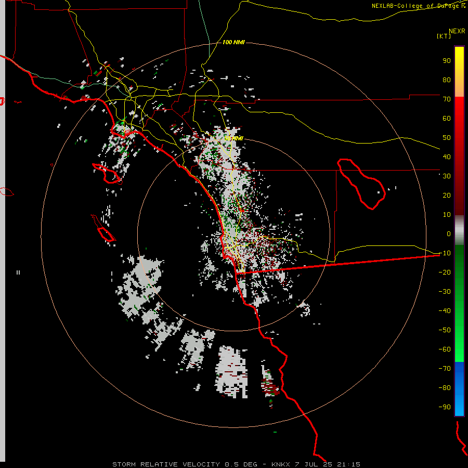468x468 pixels.
Task: Click the 40 value on the velocity scale
Action: tap(447, 157)
